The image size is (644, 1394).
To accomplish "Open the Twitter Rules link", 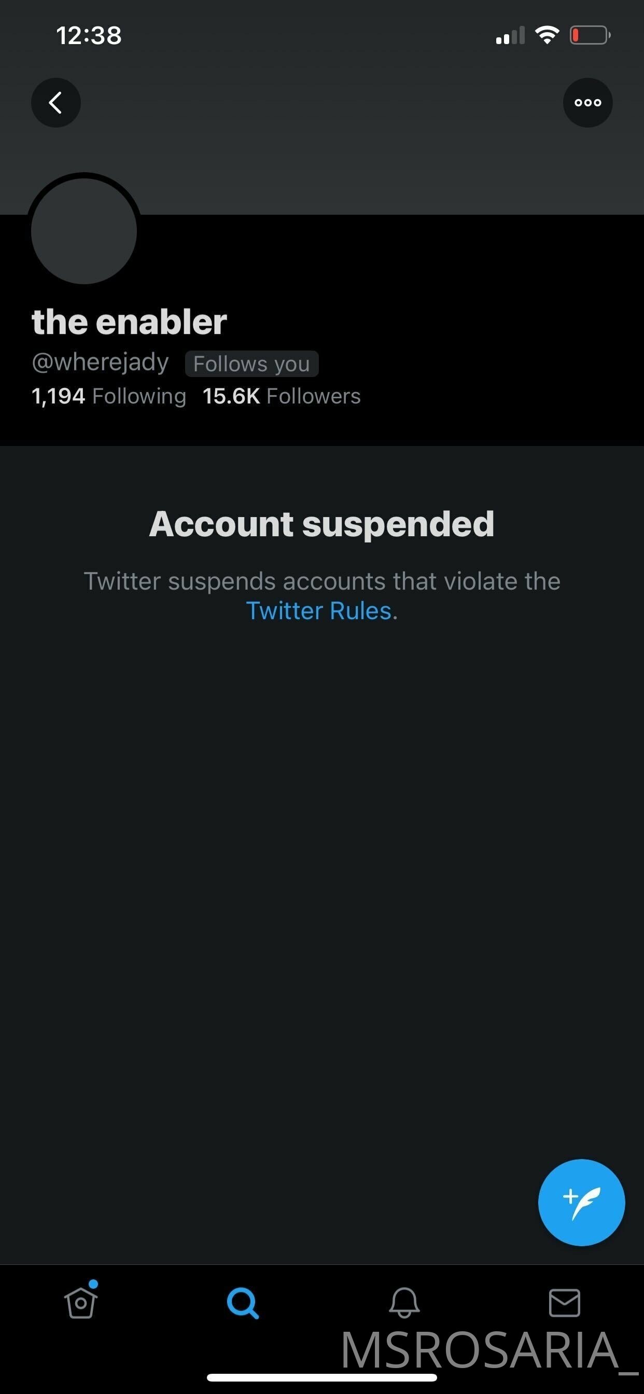I will [319, 611].
